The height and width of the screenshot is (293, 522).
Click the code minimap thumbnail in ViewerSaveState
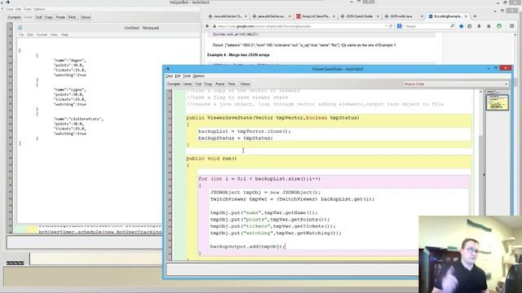498,103
